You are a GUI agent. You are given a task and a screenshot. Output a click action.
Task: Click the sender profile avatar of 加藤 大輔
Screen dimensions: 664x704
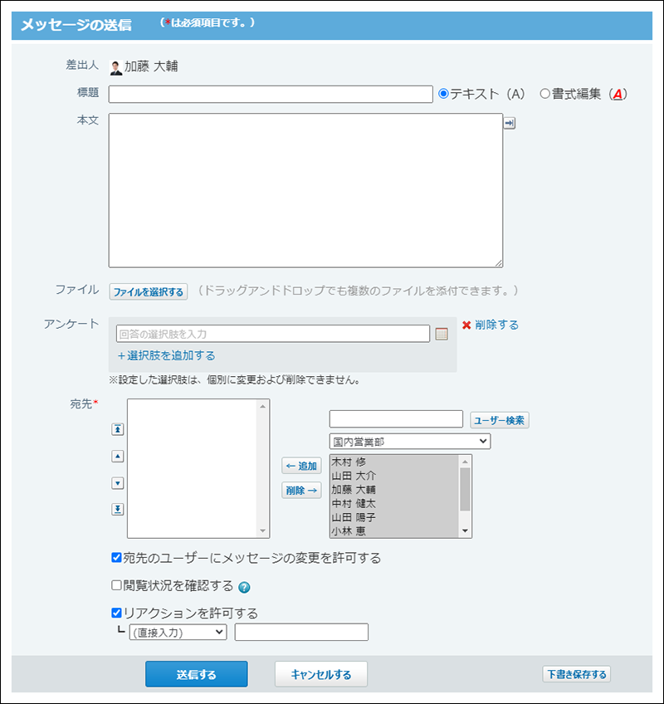(116, 67)
